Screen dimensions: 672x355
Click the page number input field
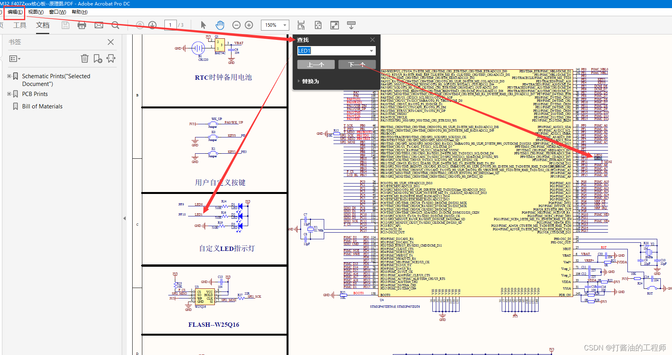tap(170, 25)
